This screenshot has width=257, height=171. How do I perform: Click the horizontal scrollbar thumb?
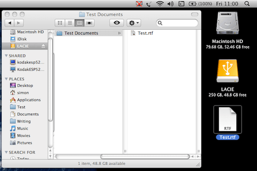tap(145, 156)
